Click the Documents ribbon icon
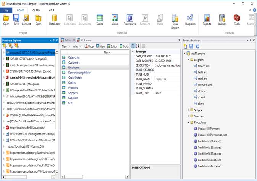257x181 pixels. point(84,20)
